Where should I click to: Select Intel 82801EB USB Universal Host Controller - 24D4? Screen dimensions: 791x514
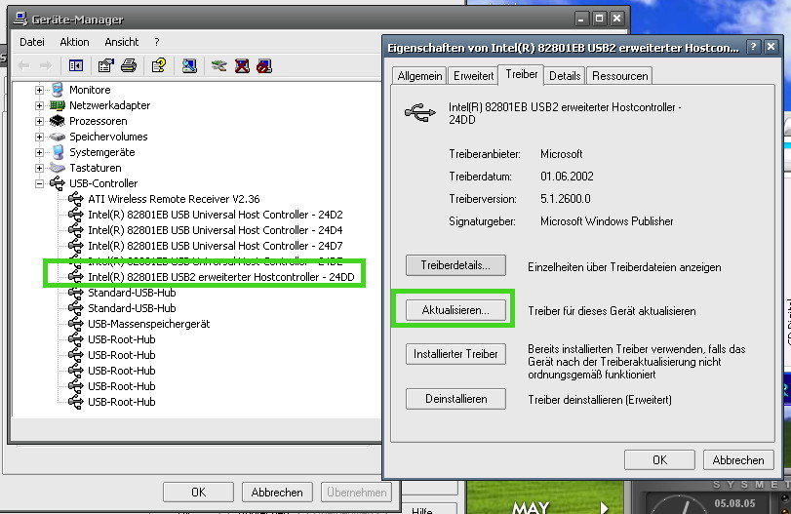click(x=215, y=230)
